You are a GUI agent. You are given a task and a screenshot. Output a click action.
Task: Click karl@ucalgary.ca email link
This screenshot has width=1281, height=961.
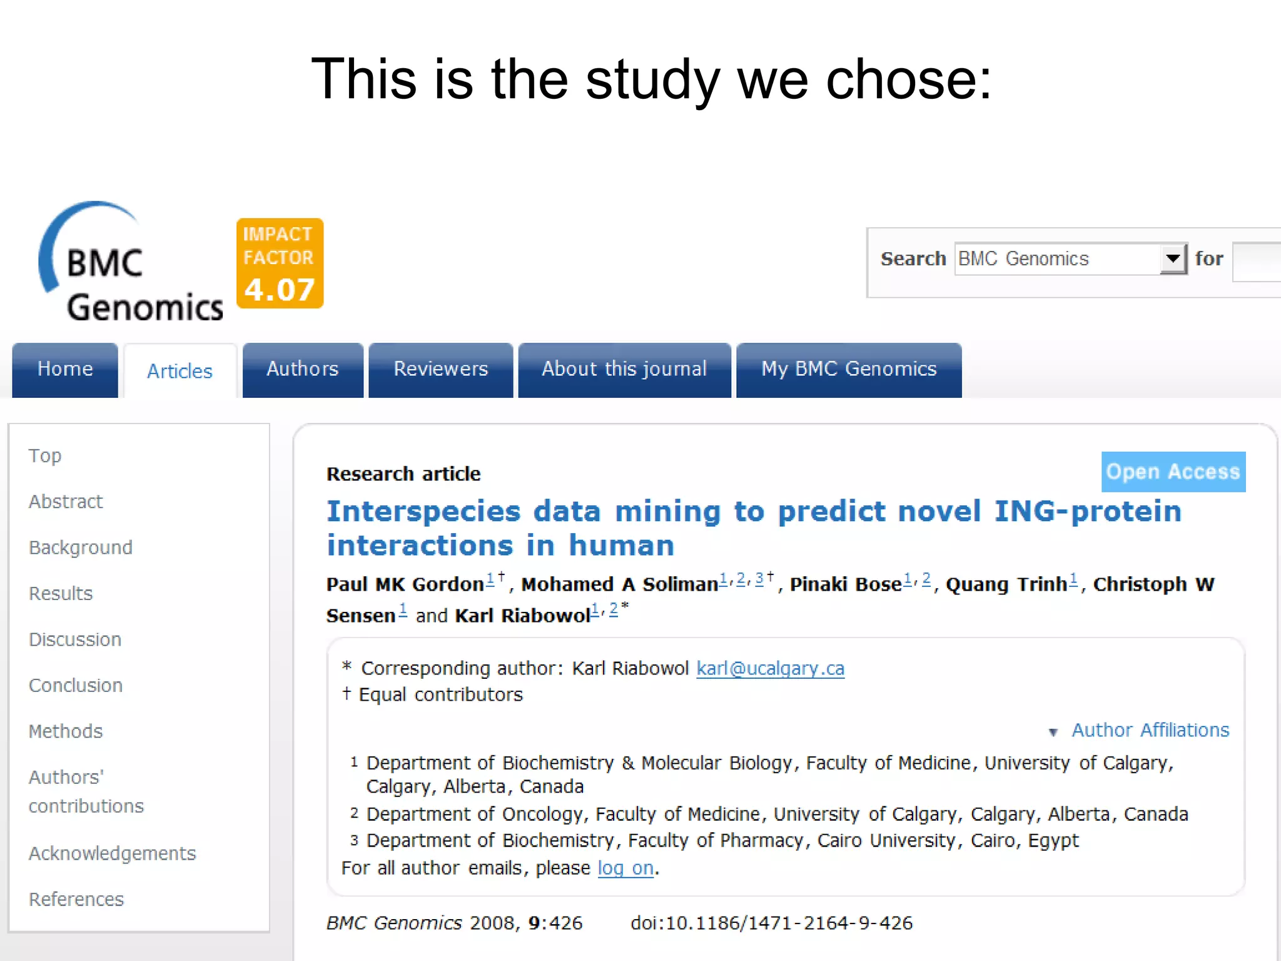pyautogui.click(x=771, y=669)
